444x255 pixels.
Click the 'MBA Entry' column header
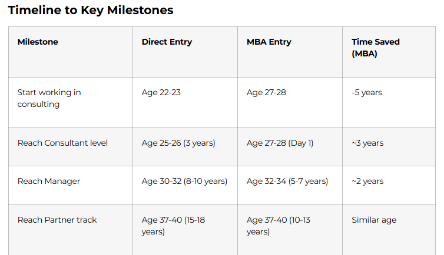coord(269,42)
